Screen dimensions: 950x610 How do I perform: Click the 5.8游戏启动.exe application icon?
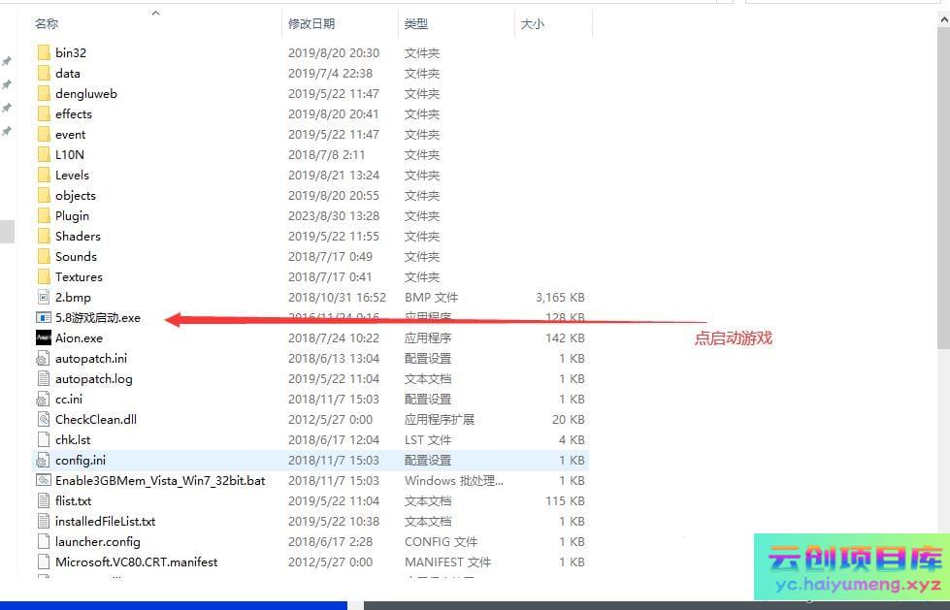(44, 317)
